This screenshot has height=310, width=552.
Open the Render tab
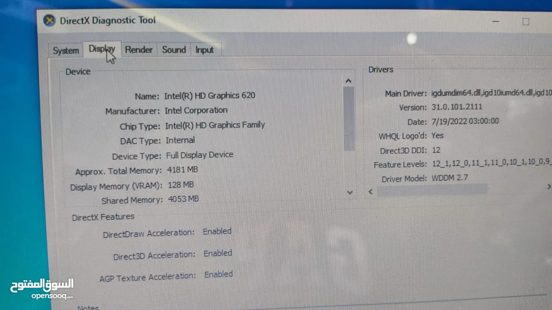click(x=139, y=50)
